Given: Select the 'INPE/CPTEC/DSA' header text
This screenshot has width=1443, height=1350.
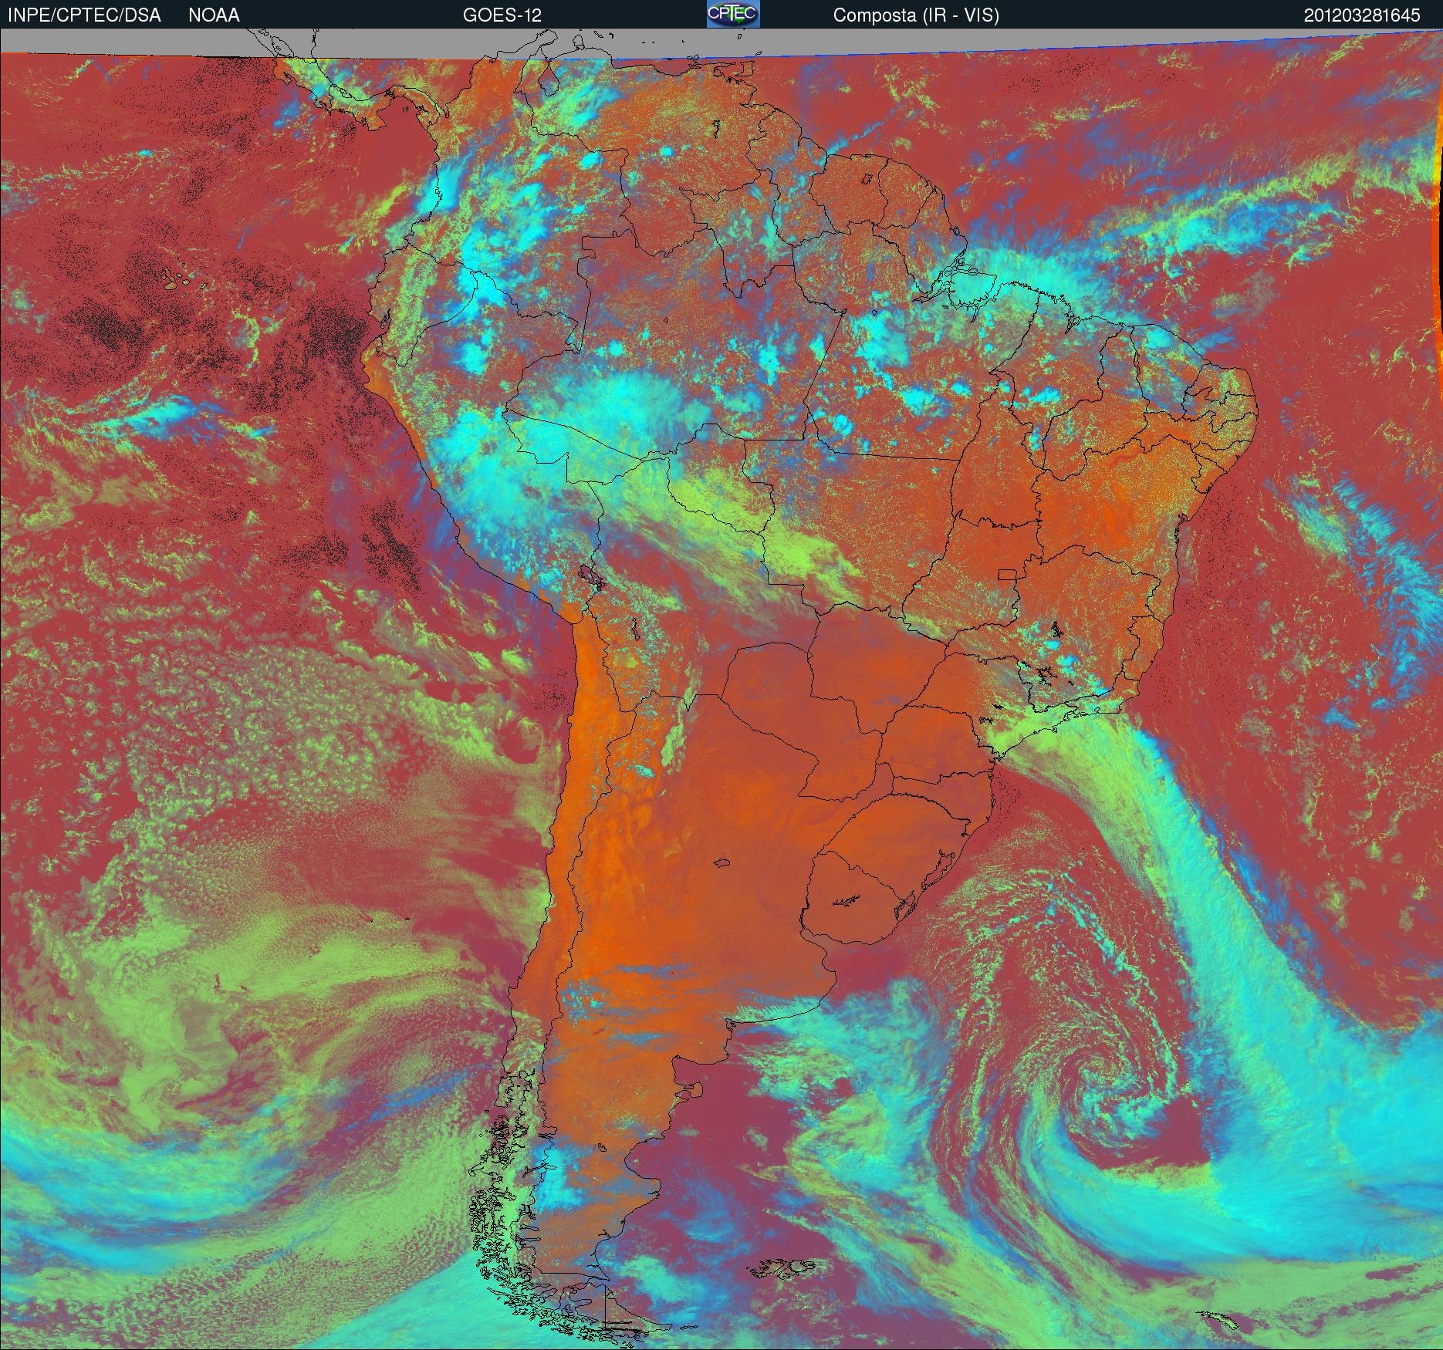Looking at the screenshot, I should (x=85, y=15).
